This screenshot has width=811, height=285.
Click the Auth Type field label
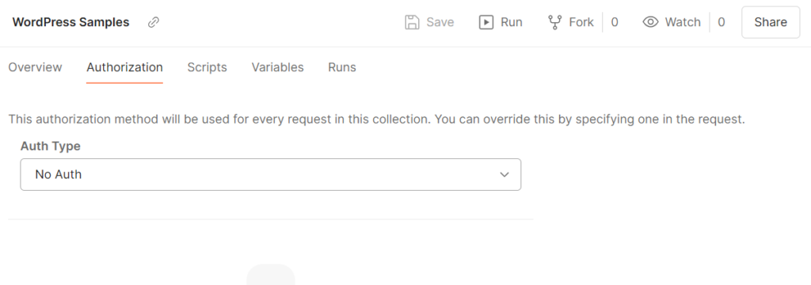pyautogui.click(x=50, y=146)
